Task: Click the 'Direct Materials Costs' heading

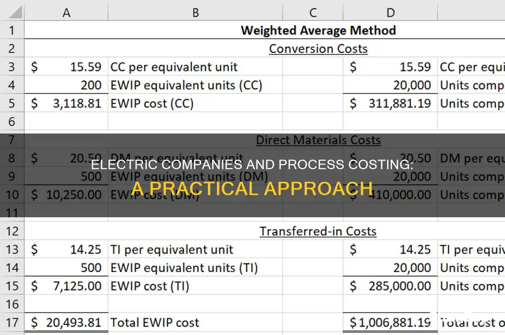Action: (x=318, y=140)
